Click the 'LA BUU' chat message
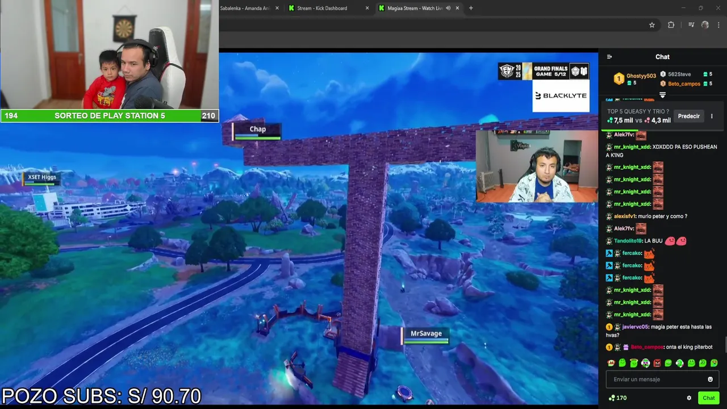This screenshot has width=727, height=409. pos(653,241)
